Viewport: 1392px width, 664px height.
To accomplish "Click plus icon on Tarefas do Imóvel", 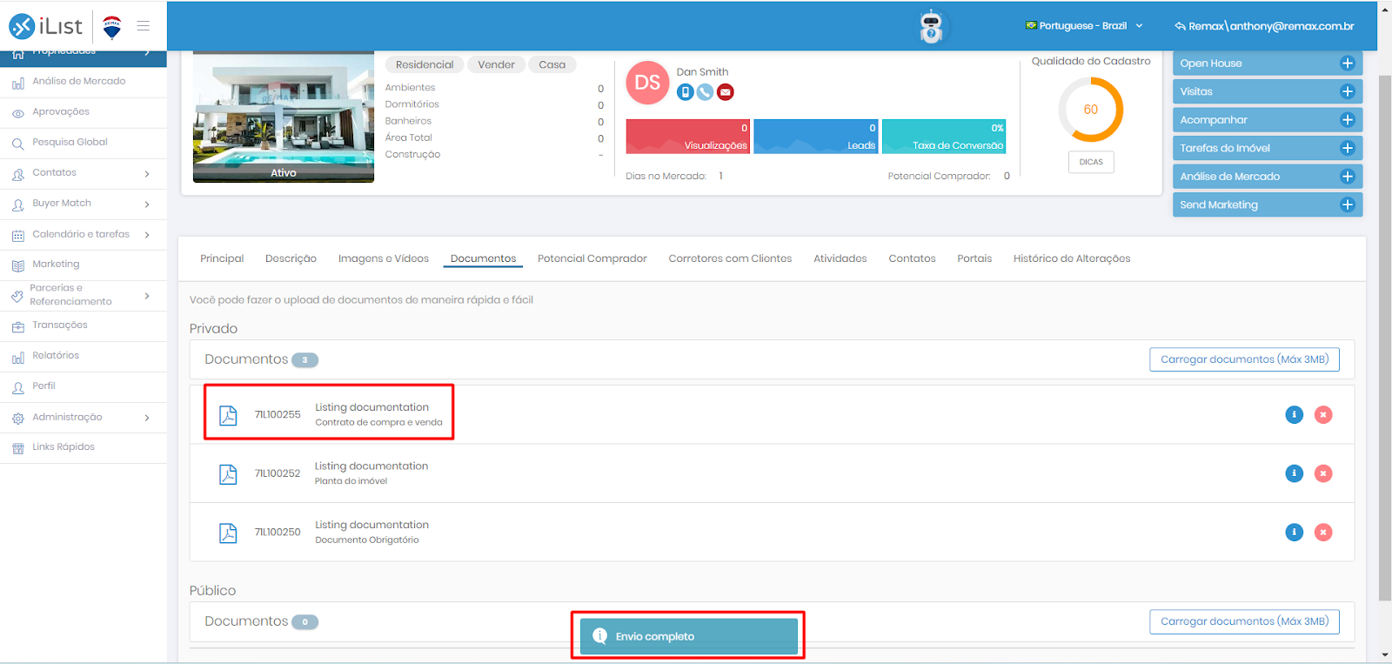I will click(x=1348, y=148).
